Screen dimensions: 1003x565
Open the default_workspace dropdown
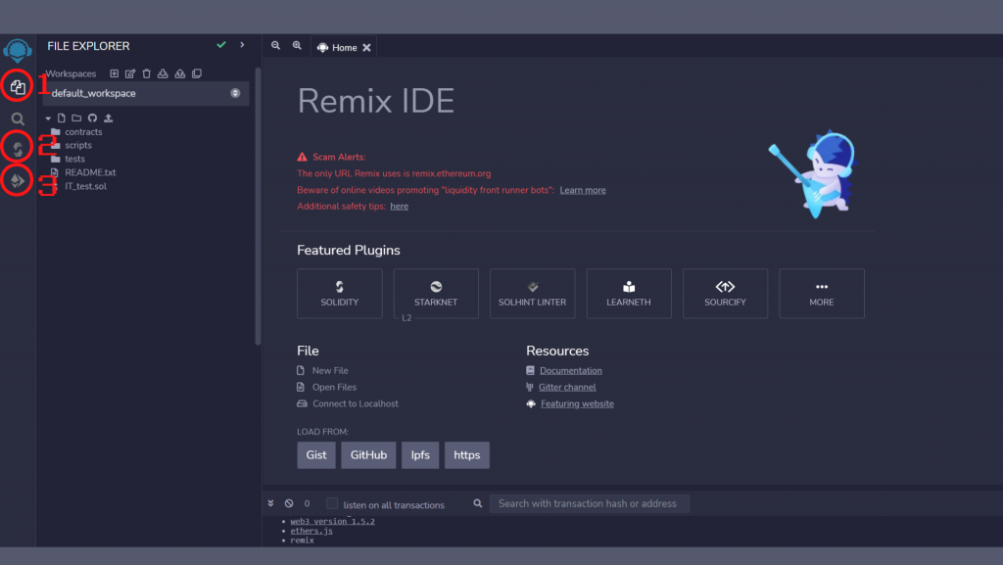tap(146, 93)
